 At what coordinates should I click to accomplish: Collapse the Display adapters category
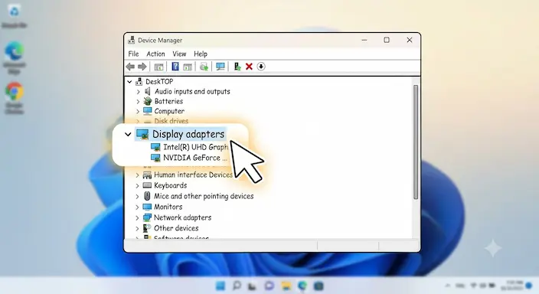(128, 135)
